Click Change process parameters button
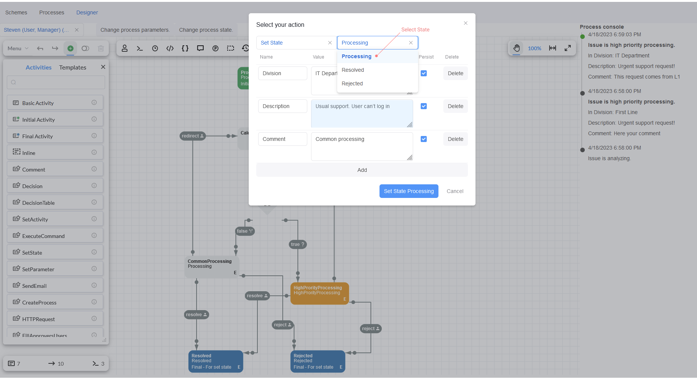The width and height of the screenshot is (697, 380). coord(135,30)
